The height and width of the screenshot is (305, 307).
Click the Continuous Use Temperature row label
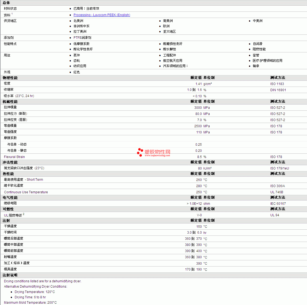coord(26,192)
